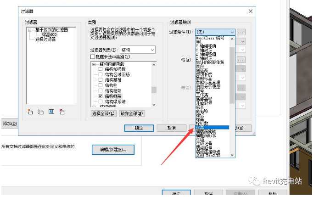Click the category list scroll-down arrow

point(154,105)
